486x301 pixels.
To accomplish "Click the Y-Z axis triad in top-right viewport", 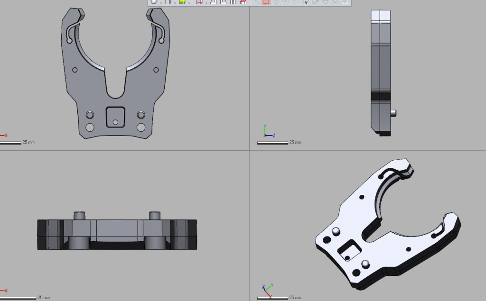I will (267, 132).
